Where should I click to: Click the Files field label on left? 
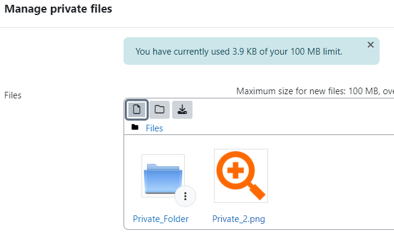coord(13,95)
